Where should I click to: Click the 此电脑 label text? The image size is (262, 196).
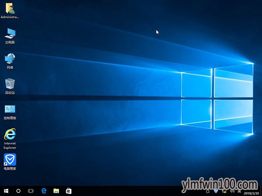click(x=10, y=42)
